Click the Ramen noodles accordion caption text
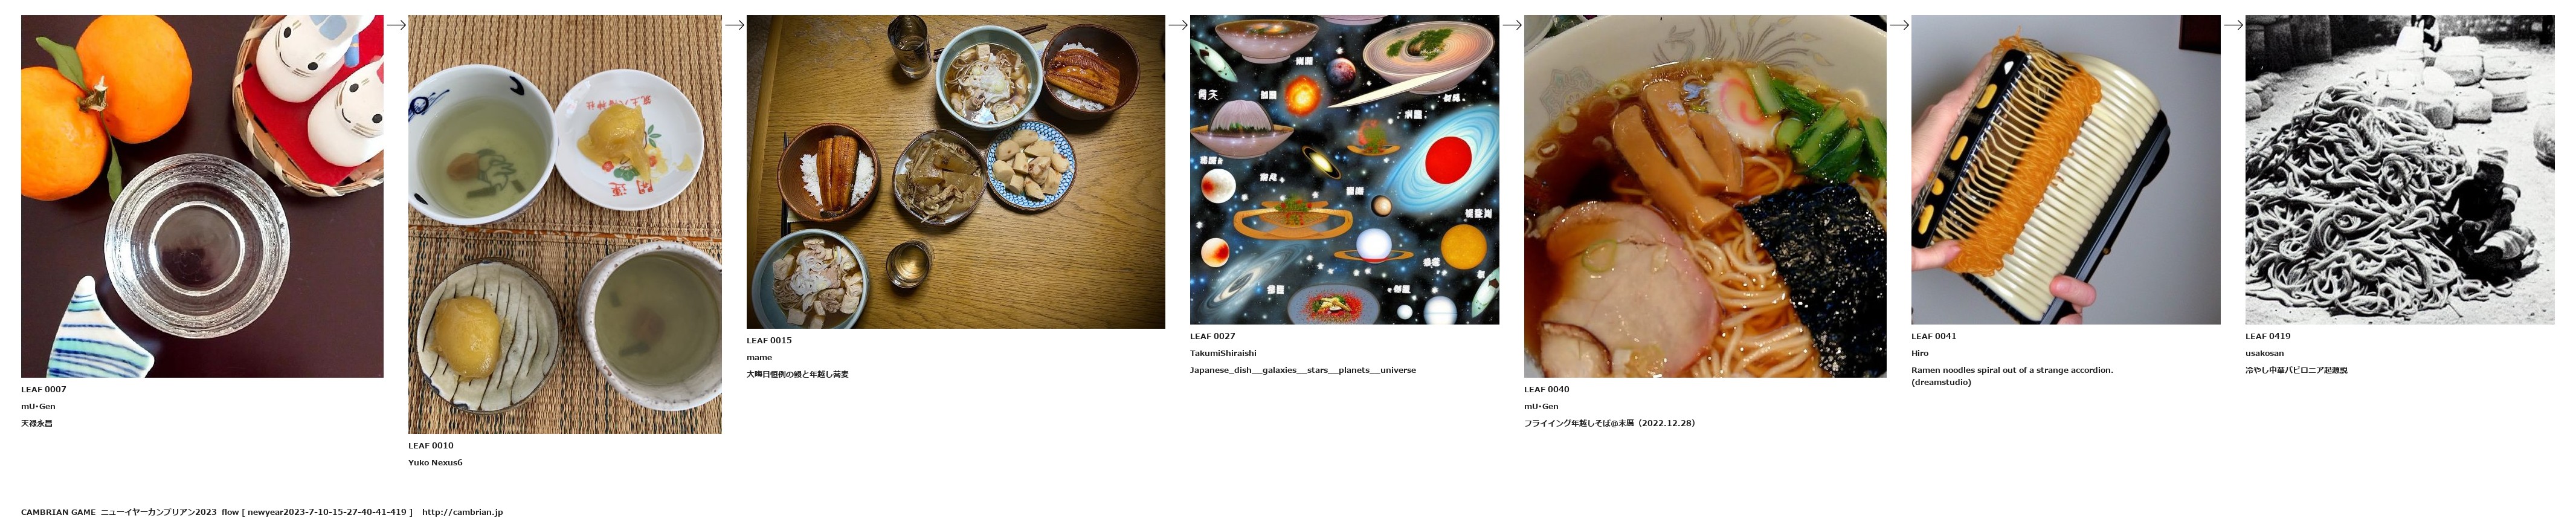 click(2012, 376)
